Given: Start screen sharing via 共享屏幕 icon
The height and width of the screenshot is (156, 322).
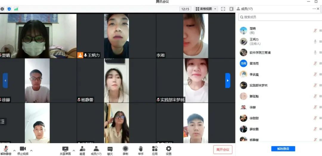Looking at the screenshot, I should 65,149.
